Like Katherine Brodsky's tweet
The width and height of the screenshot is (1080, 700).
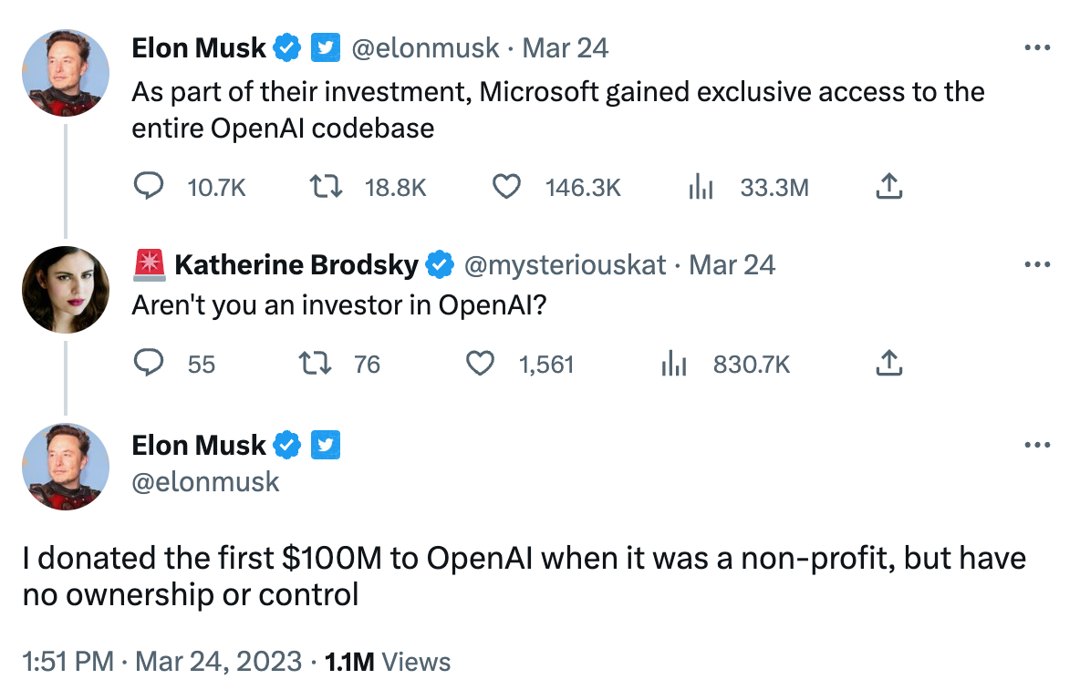480,365
